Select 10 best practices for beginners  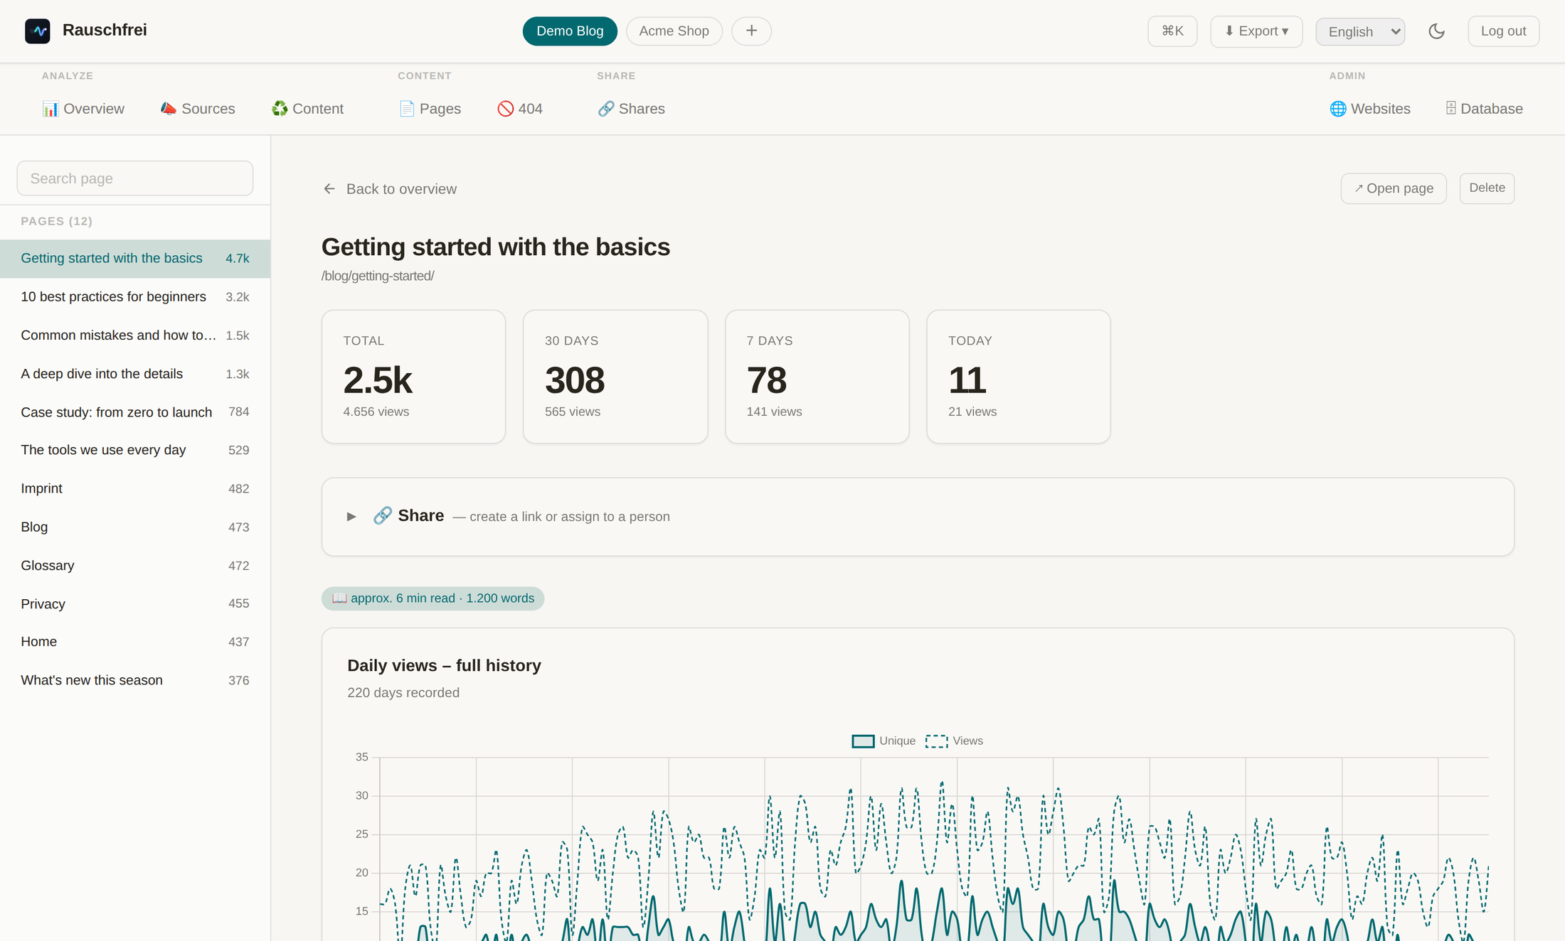135,297
